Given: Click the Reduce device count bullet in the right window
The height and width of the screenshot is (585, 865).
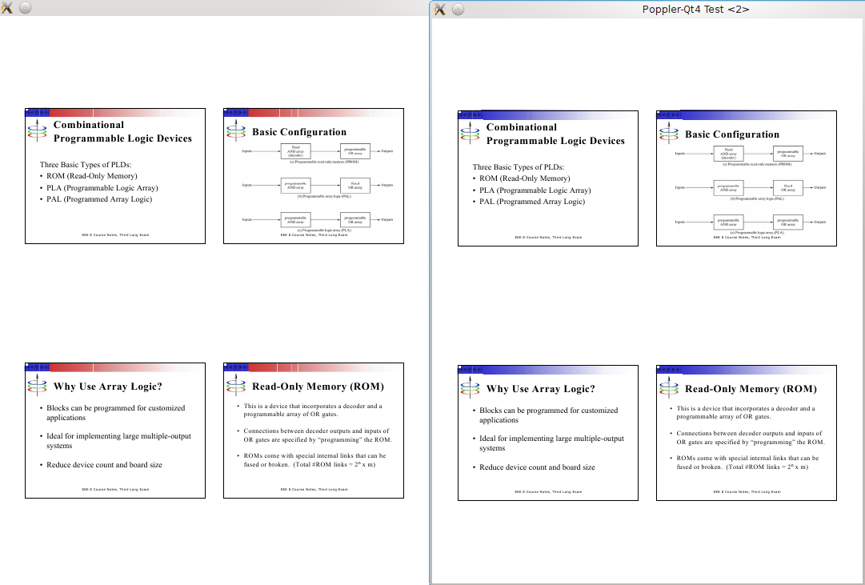Looking at the screenshot, I should (x=536, y=467).
